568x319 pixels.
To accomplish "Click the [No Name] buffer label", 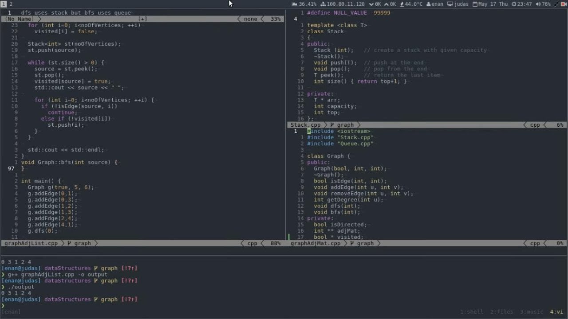I will click(x=19, y=19).
